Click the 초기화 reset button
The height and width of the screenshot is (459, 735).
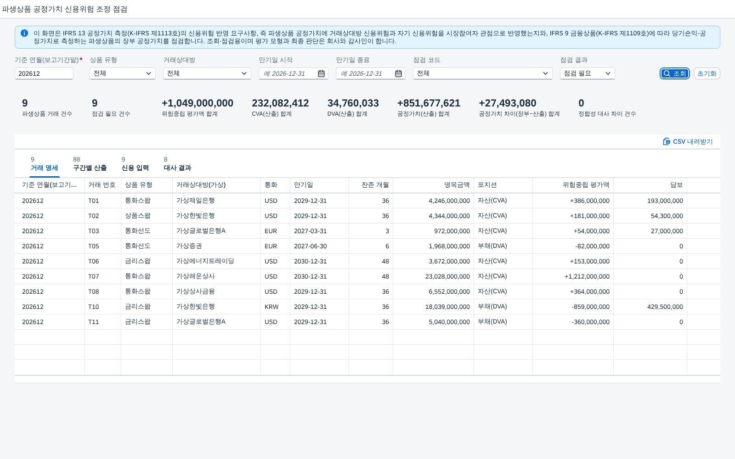point(707,73)
